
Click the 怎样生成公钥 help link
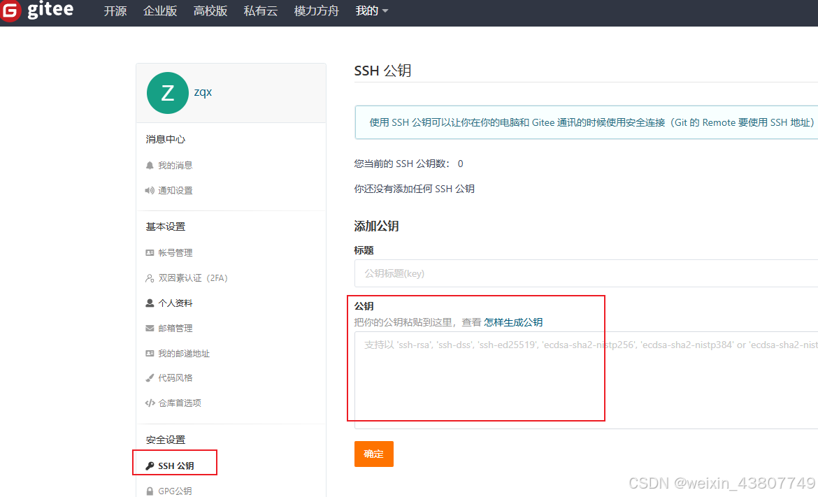pos(513,322)
